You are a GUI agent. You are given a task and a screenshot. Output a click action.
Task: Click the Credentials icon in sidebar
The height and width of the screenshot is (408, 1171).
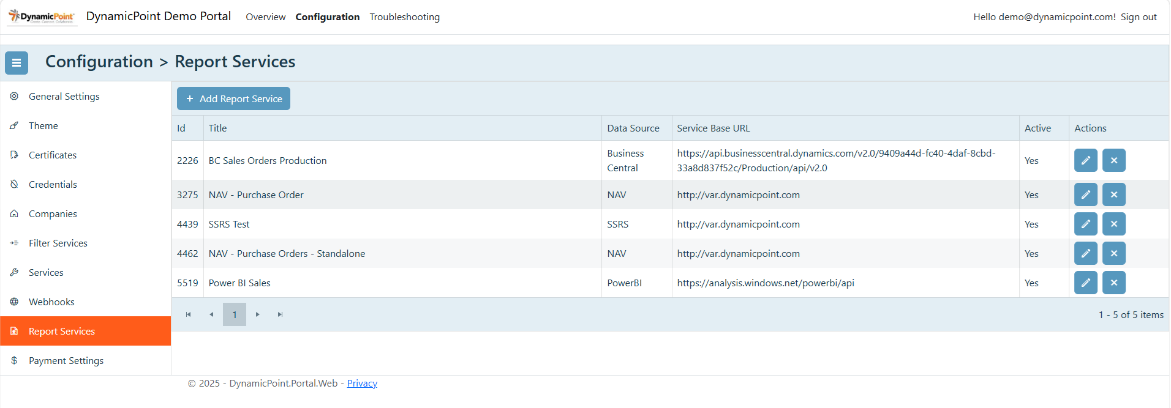[14, 184]
